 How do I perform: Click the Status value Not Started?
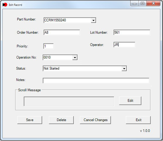point(51,68)
